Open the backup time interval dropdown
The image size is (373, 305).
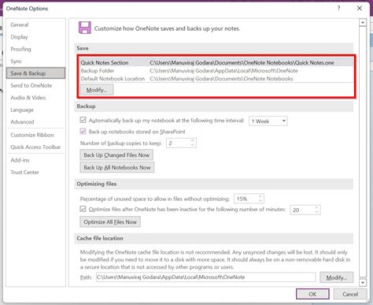(x=268, y=121)
